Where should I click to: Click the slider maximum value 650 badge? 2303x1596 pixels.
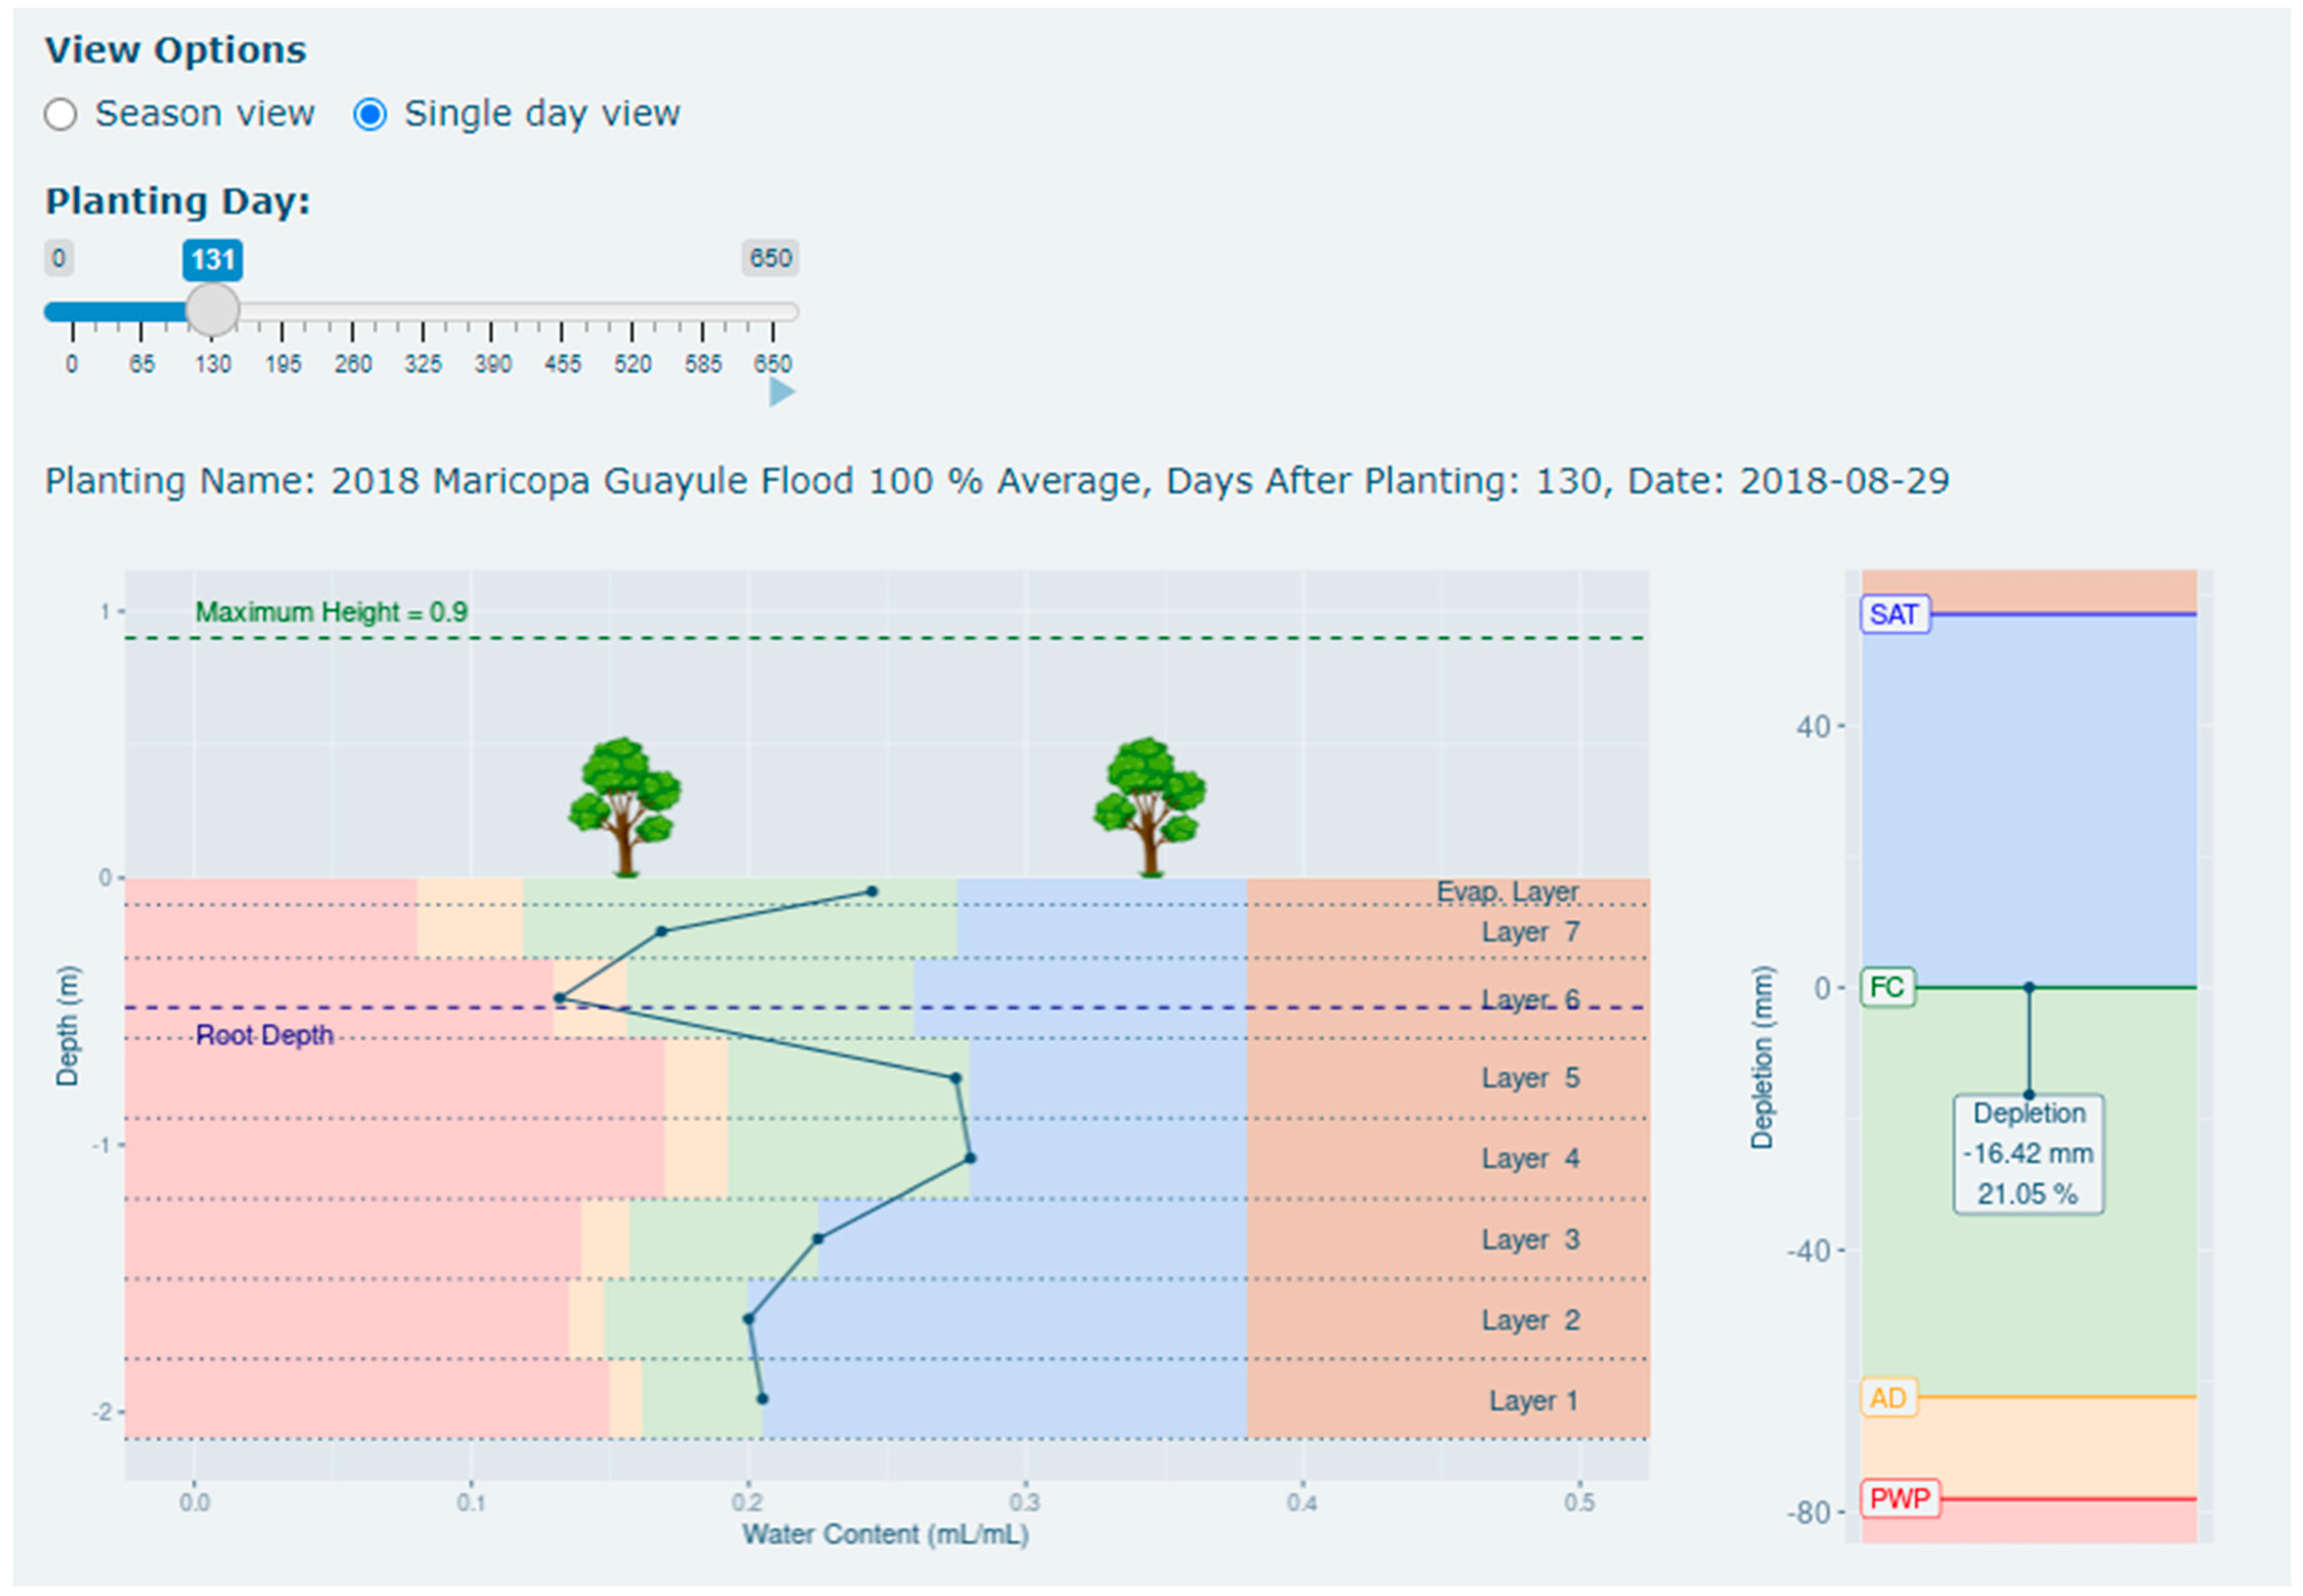pos(770,258)
